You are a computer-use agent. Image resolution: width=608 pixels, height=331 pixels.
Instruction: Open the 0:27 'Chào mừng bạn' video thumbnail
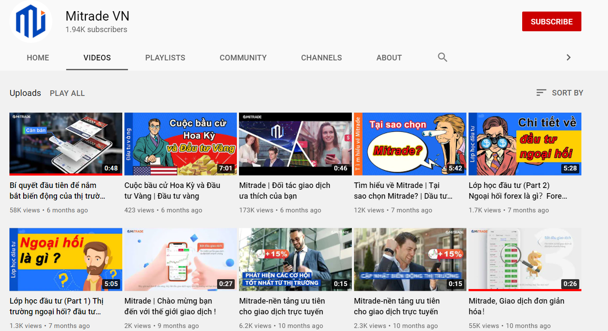[x=180, y=259]
